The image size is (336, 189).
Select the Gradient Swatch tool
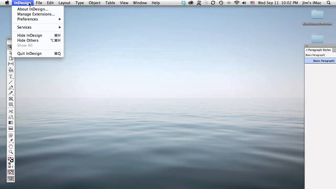11,123
